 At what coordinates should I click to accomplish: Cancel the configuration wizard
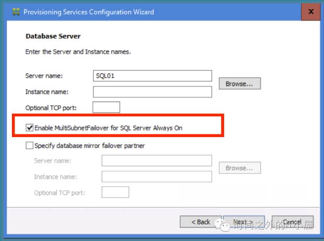click(x=293, y=222)
